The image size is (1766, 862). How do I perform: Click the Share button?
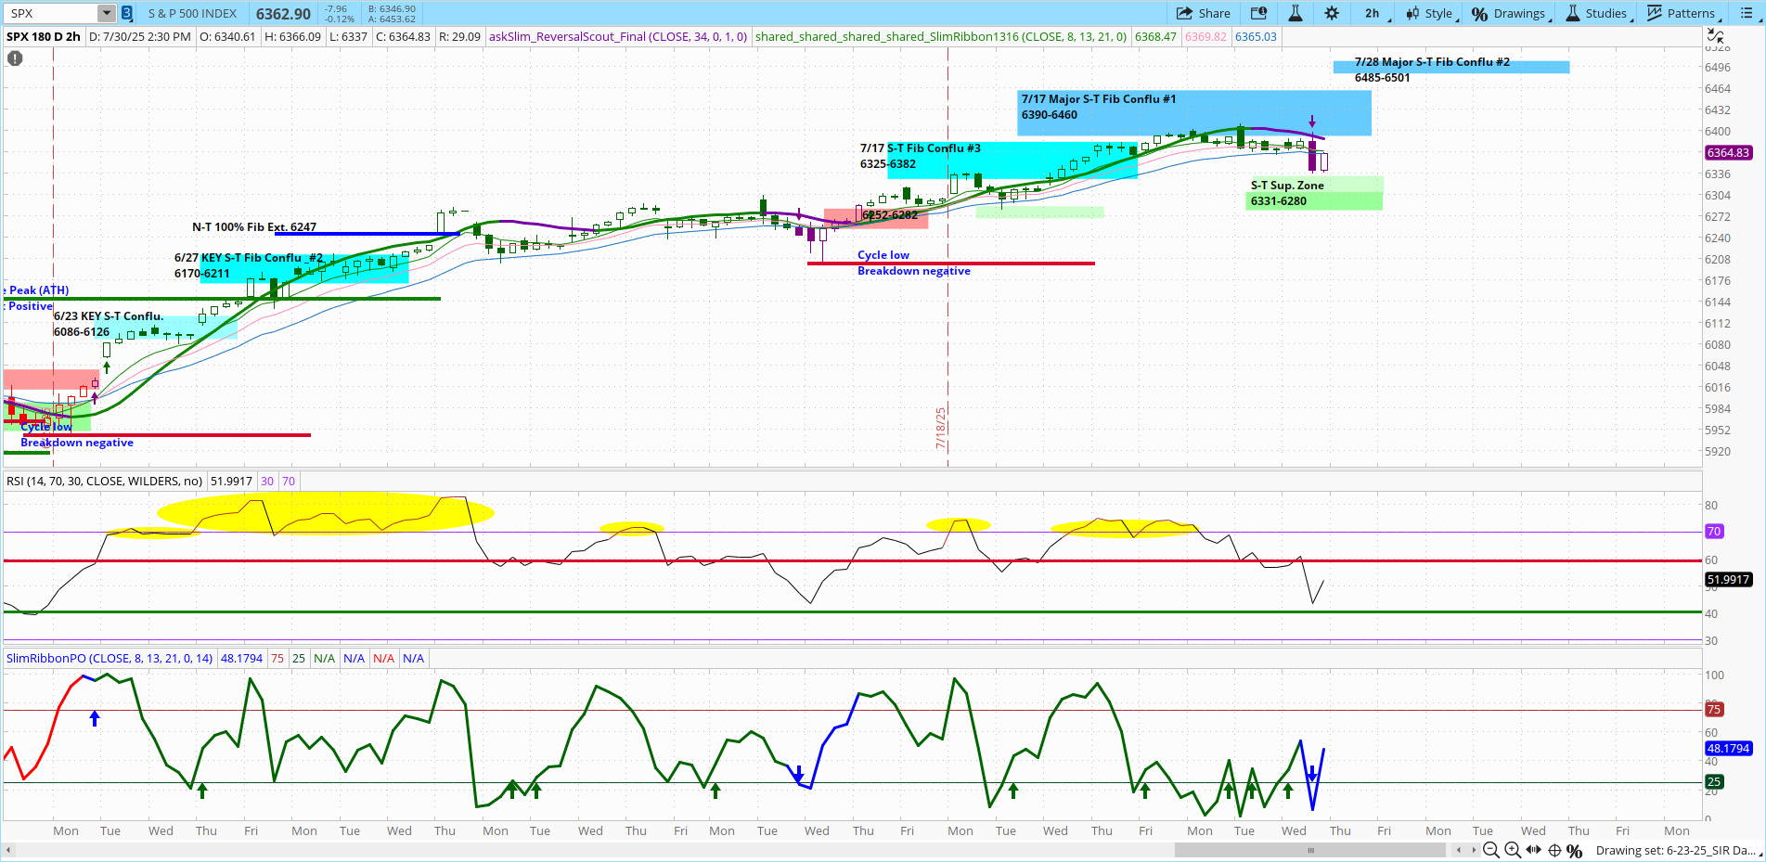tap(1203, 13)
